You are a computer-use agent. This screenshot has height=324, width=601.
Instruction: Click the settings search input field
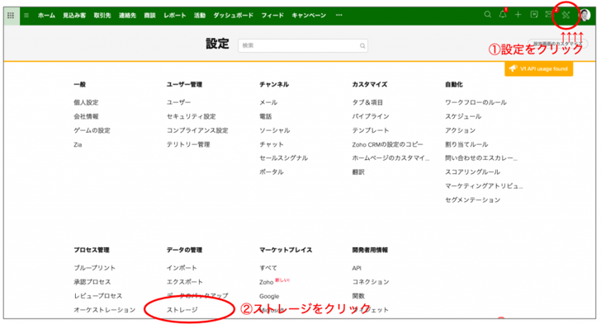click(303, 45)
